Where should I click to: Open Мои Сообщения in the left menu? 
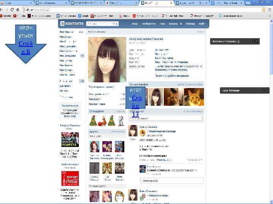tap(67, 56)
